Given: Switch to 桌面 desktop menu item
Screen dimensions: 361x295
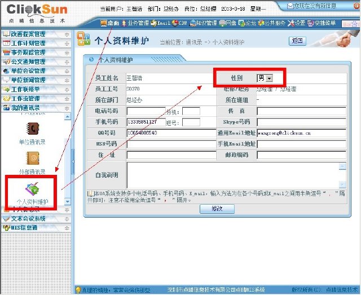Looking at the screenshot, I should pyautogui.click(x=110, y=23).
